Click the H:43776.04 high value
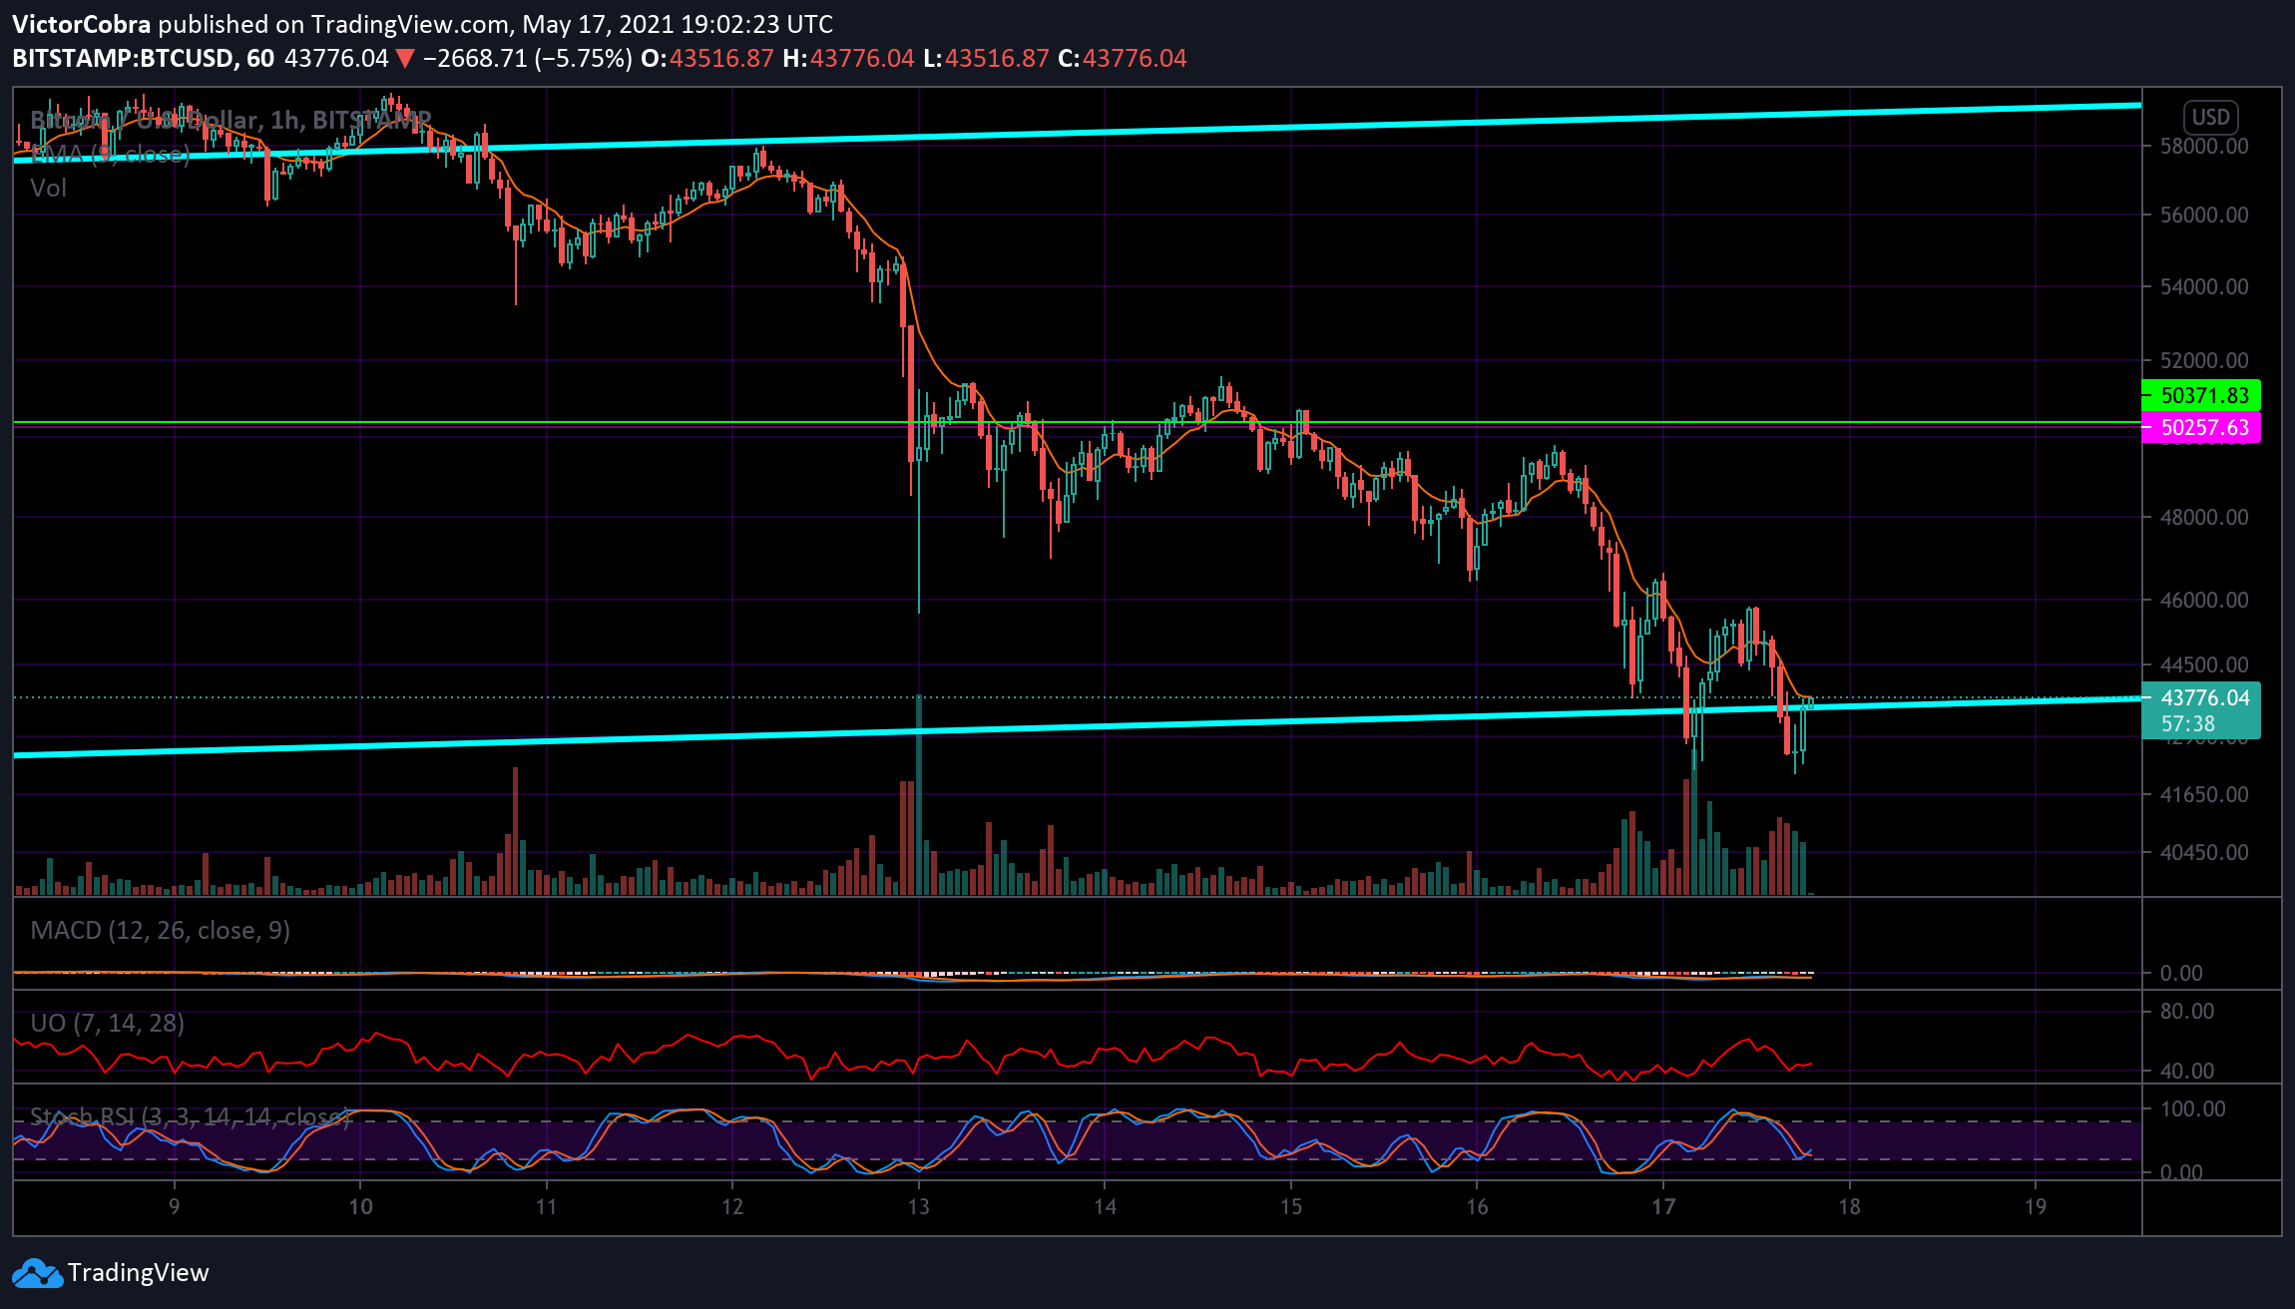The width and height of the screenshot is (2295, 1309). click(x=848, y=58)
